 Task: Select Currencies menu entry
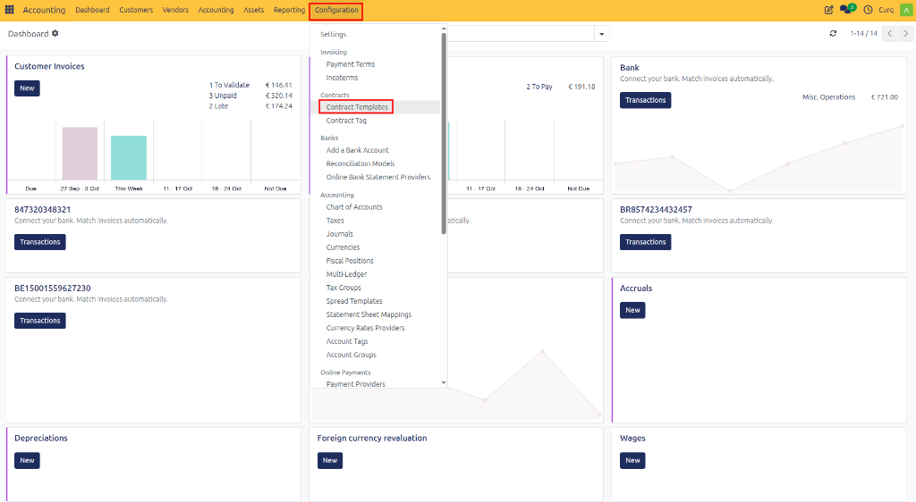[x=343, y=247]
